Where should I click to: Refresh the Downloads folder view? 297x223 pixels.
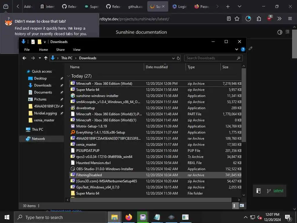click(x=178, y=58)
